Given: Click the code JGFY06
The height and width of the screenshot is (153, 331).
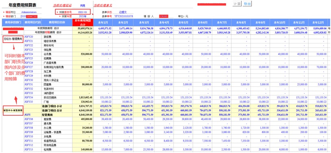Looking at the screenshot, I should [x=29, y=119].
